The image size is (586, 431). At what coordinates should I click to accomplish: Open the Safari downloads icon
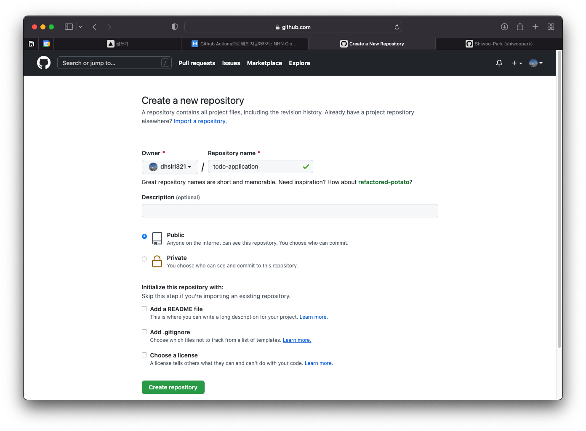[x=504, y=27]
